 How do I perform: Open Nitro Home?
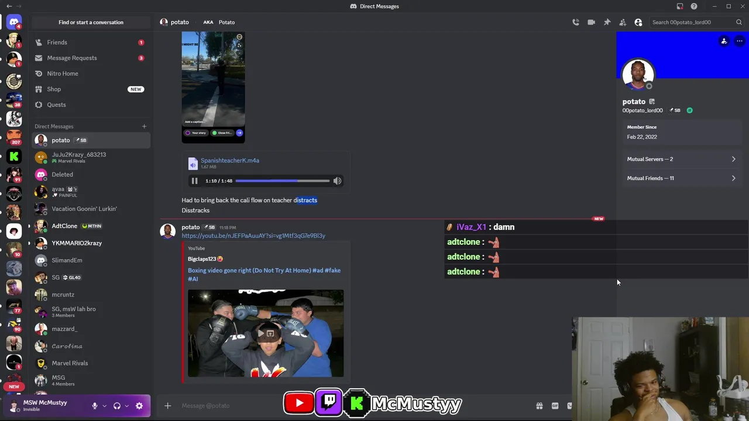pos(91,74)
